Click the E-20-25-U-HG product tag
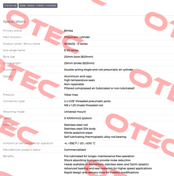Viewport: 174px width, 176px height. point(10,6)
